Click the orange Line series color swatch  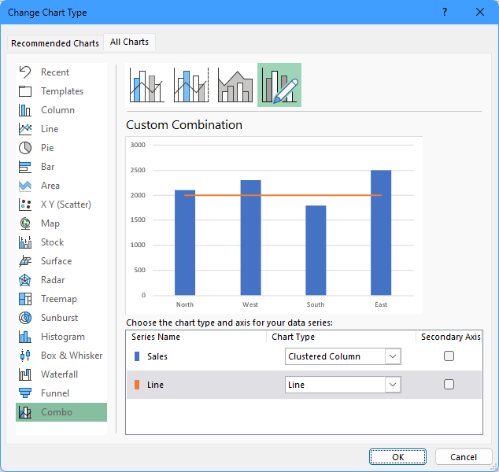[x=137, y=385]
